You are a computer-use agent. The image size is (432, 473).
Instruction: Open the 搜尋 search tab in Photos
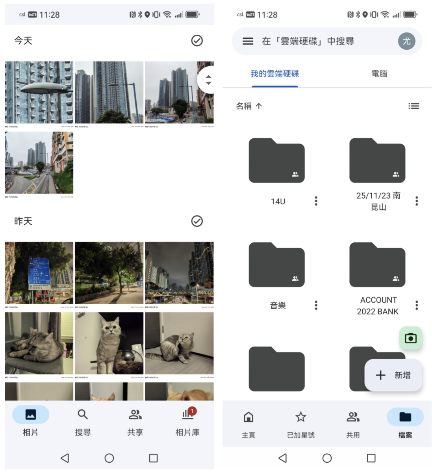pos(83,421)
